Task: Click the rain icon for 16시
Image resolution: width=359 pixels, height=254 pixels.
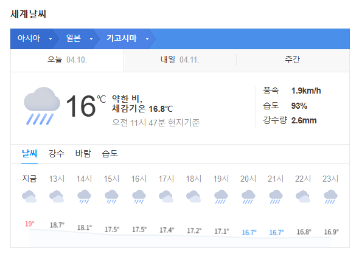Action: point(139,197)
